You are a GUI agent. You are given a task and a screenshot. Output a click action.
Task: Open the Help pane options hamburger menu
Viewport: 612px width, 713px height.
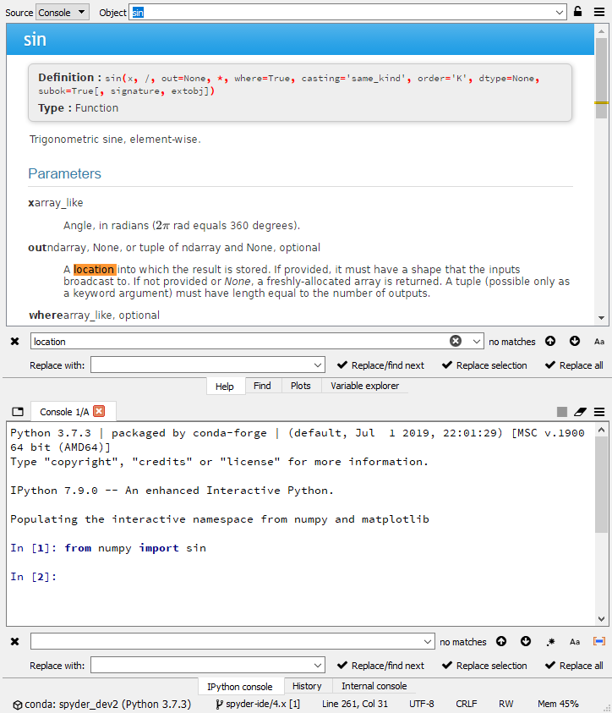coord(599,12)
